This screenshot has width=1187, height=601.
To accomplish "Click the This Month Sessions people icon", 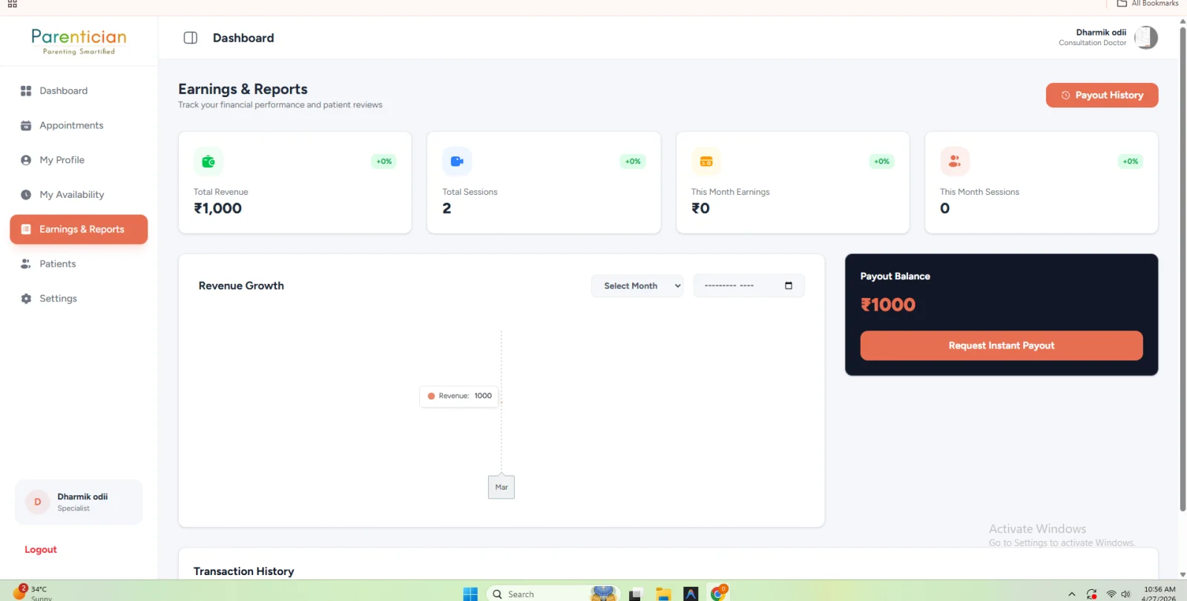I will coord(955,161).
